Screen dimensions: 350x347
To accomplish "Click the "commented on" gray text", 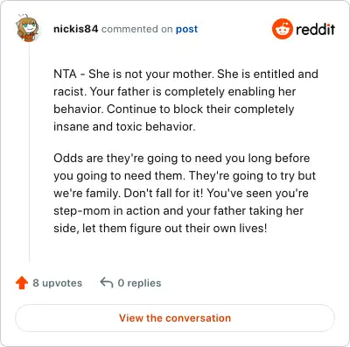I will click(137, 29).
